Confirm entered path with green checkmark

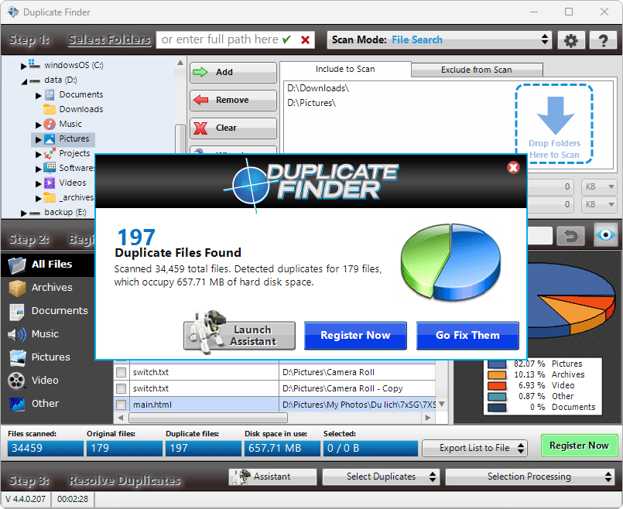pyautogui.click(x=286, y=39)
